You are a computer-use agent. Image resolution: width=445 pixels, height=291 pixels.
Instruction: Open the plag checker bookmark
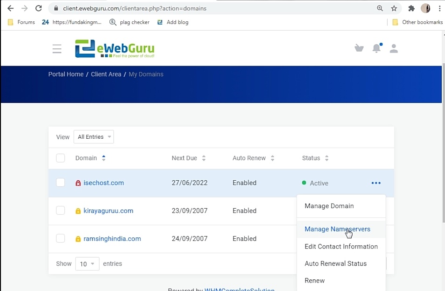(x=129, y=22)
